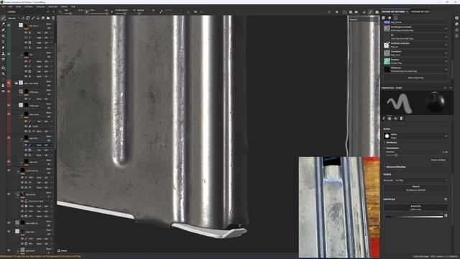Switch to the Texture Set Settings tab
Viewport: 460px width, 259px height.
click(393, 12)
